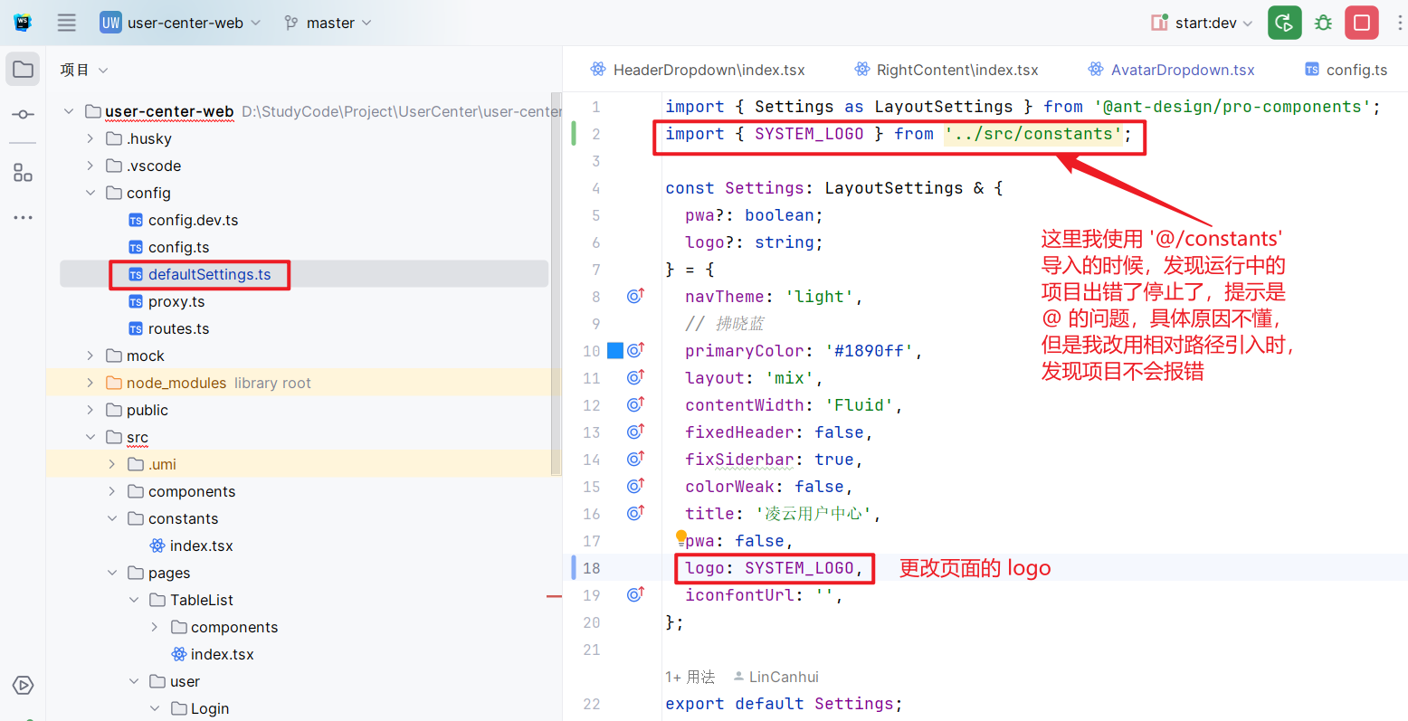Open the user-center-web project dropdown
Image resolution: width=1408 pixels, height=721 pixels.
[x=181, y=23]
